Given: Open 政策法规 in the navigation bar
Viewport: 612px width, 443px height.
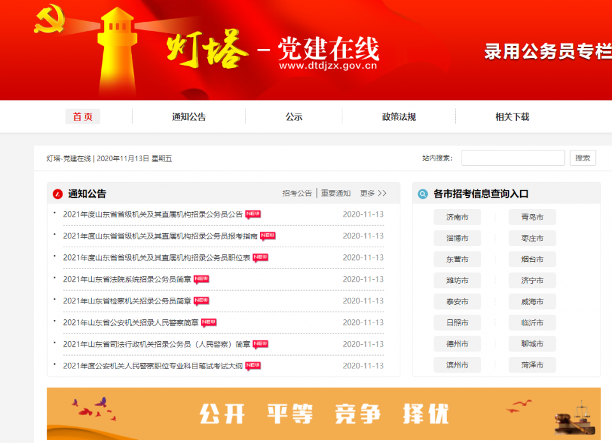Looking at the screenshot, I should 399,117.
